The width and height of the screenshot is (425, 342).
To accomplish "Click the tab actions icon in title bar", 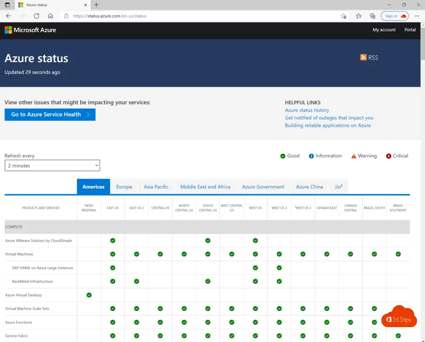I will (7, 5).
